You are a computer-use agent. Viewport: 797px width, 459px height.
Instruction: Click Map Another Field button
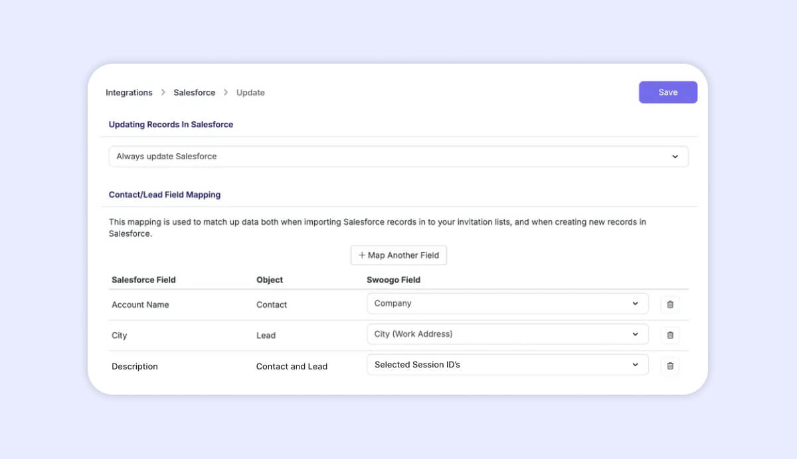point(398,255)
